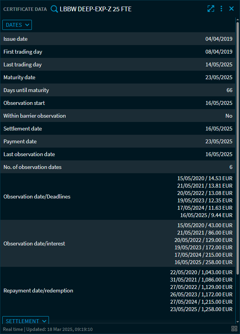
Task: Open the DATES dropdown
Action: [x=17, y=24]
